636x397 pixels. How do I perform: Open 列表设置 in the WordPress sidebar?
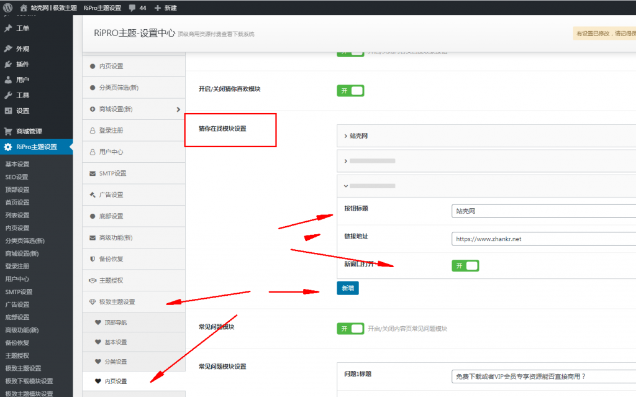[x=17, y=215]
